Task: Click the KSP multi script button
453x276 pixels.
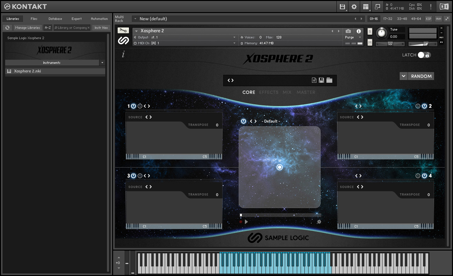Action: point(429,19)
